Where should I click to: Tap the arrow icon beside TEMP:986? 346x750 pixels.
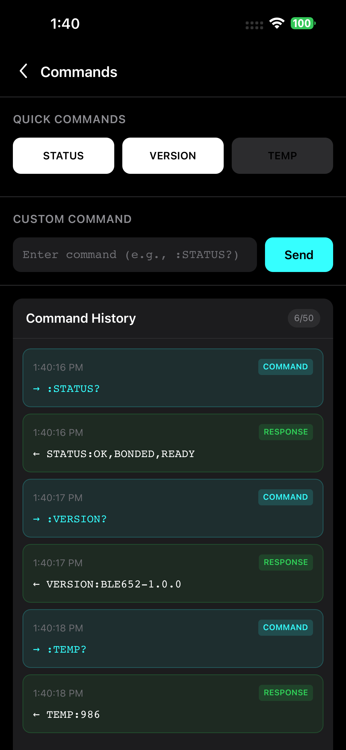click(37, 715)
